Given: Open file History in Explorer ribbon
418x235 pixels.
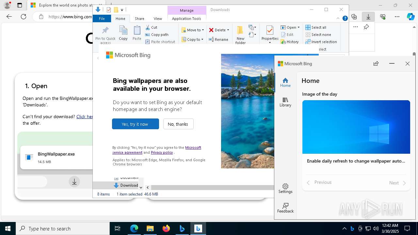Looking at the screenshot, I should coord(290,42).
